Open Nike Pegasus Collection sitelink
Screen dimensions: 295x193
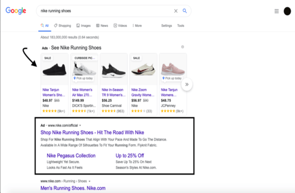tap(71, 155)
